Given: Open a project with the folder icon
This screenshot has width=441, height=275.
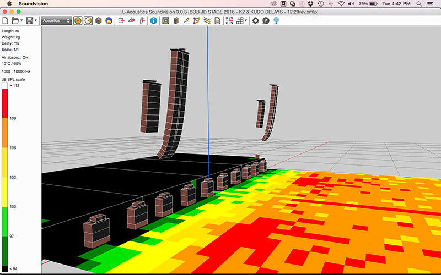Looking at the screenshot, I should [x=15, y=21].
